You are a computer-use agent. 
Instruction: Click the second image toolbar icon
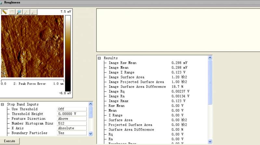[x=12, y=12]
